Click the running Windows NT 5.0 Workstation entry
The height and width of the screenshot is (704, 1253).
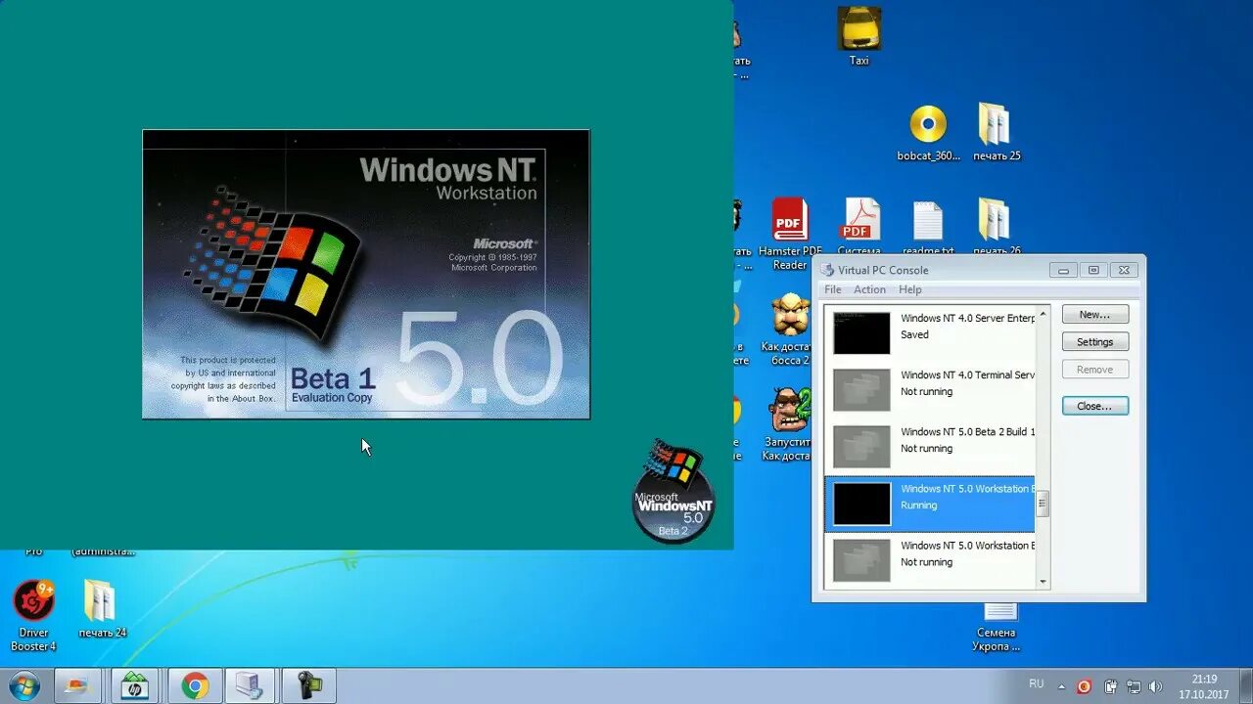[x=929, y=504]
